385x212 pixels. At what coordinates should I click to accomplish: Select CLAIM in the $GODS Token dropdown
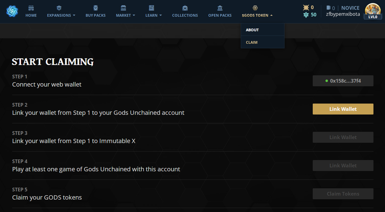point(263,42)
